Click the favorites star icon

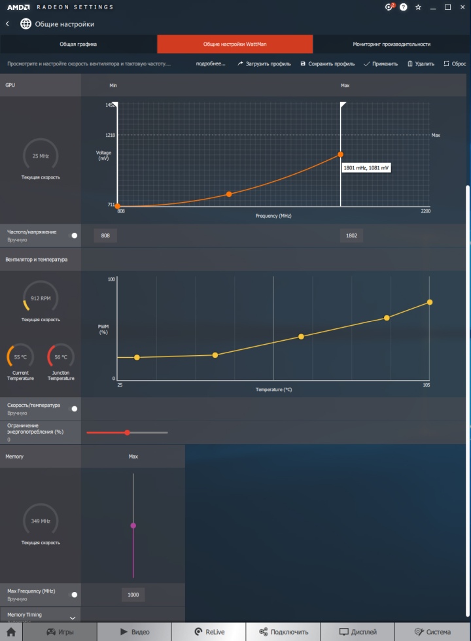click(418, 7)
